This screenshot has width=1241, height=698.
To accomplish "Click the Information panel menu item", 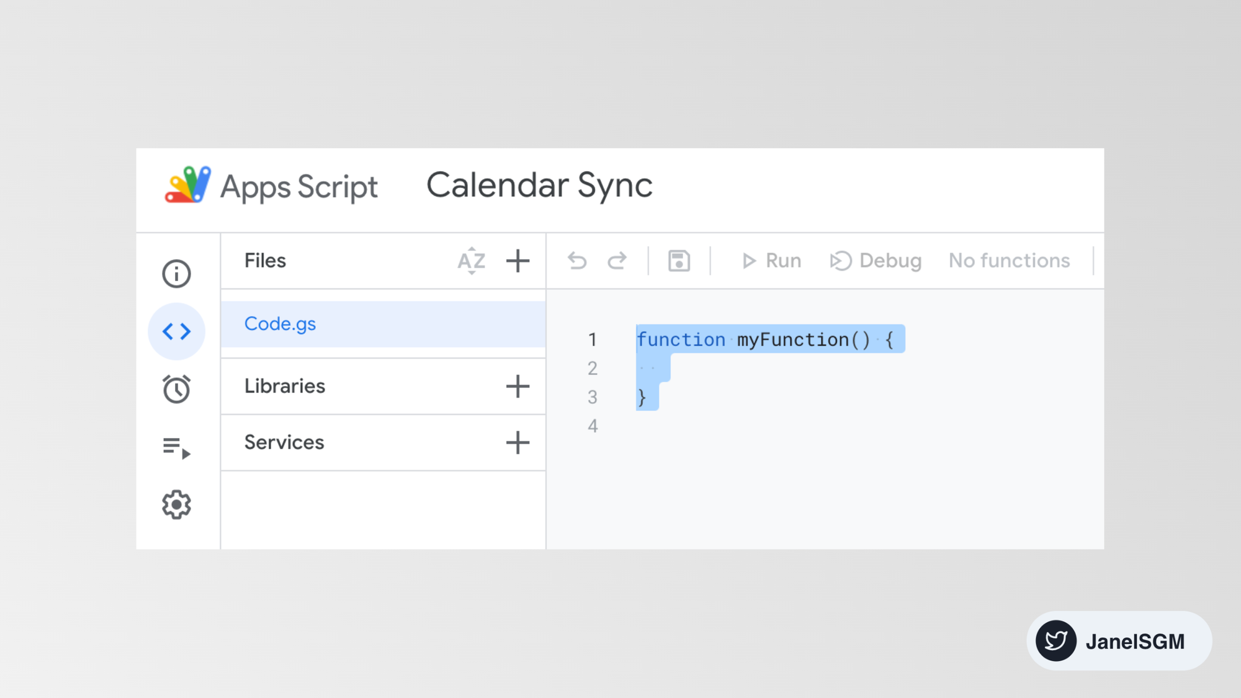I will tap(176, 273).
